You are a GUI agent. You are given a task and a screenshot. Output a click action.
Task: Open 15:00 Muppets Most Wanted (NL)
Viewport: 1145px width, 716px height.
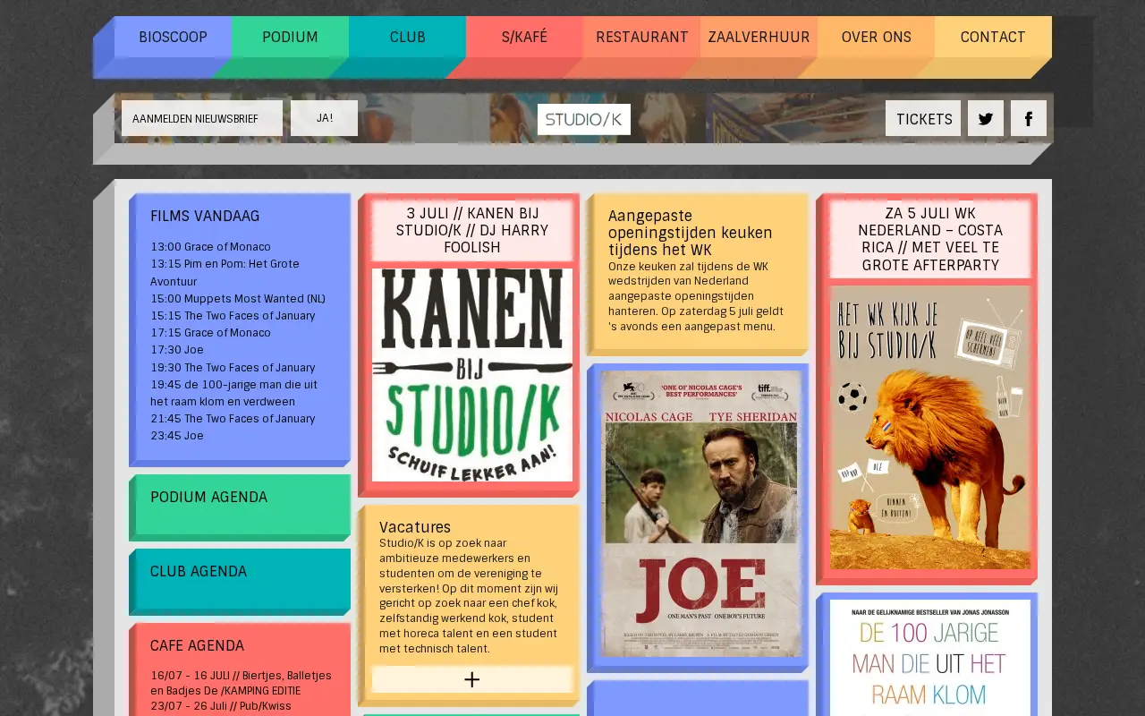[238, 299]
